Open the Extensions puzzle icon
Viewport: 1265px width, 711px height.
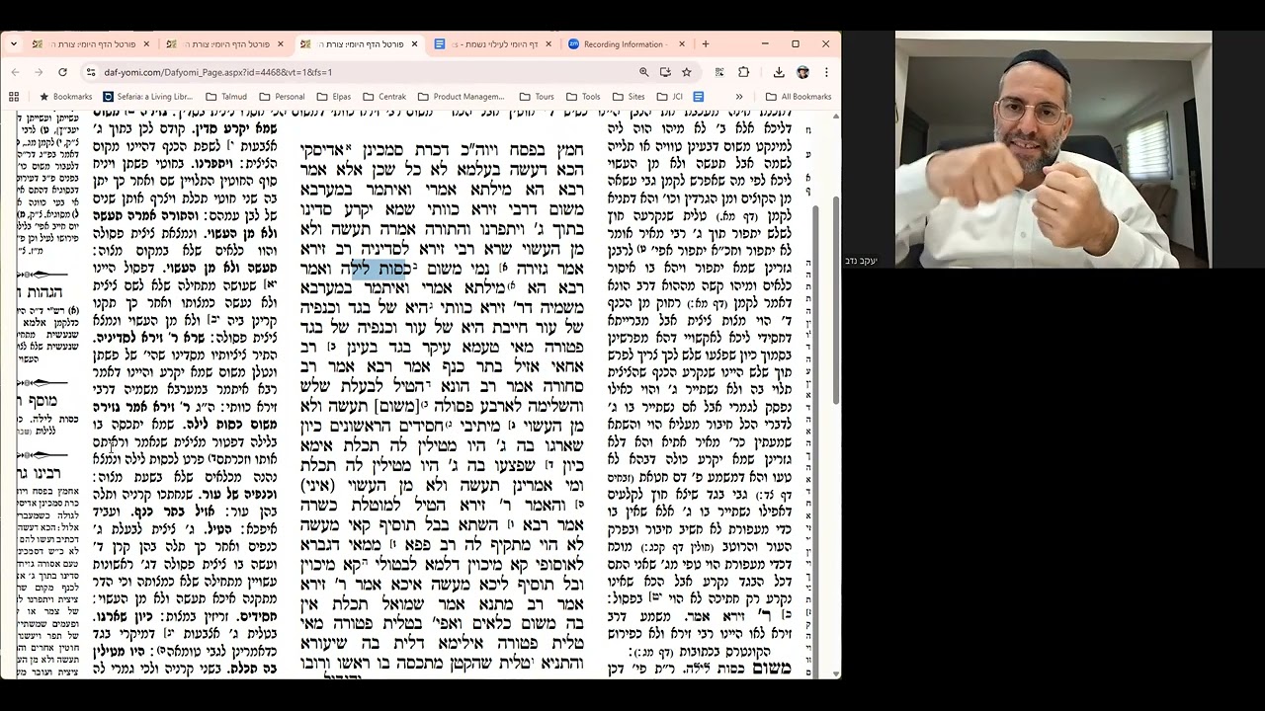pos(743,72)
